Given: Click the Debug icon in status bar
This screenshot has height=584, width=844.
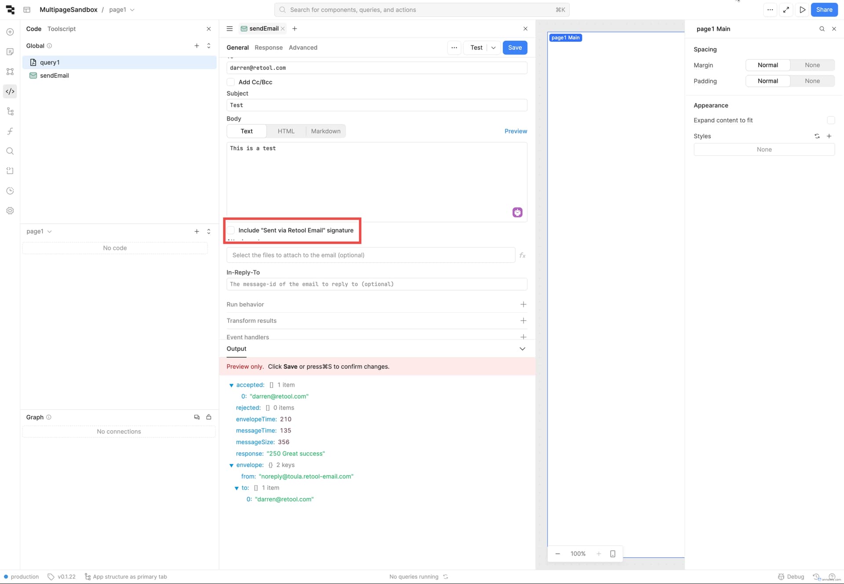Looking at the screenshot, I should [x=781, y=577].
